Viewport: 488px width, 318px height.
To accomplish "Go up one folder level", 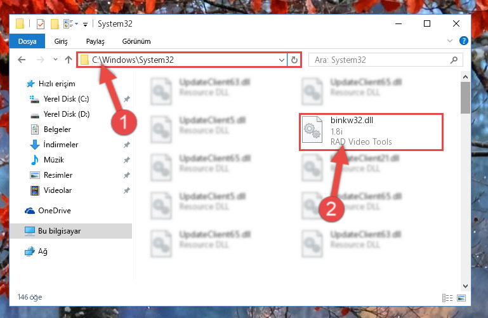I will (x=69, y=60).
